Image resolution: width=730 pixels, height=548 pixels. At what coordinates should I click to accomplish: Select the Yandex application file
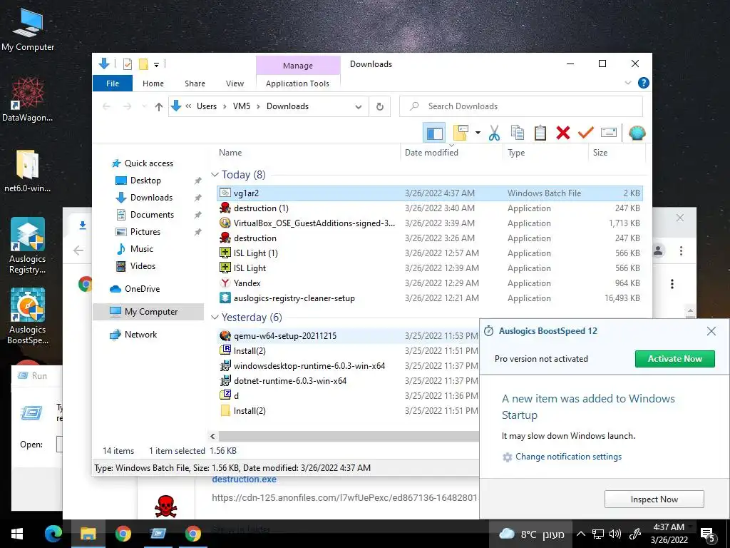429,283
